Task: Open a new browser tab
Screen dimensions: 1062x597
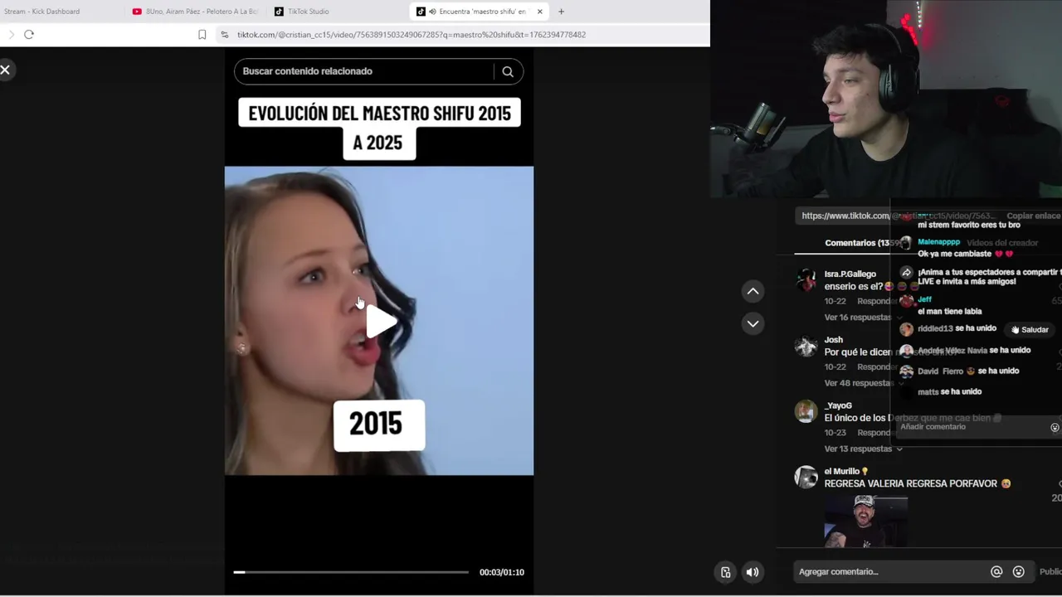Action: [561, 12]
